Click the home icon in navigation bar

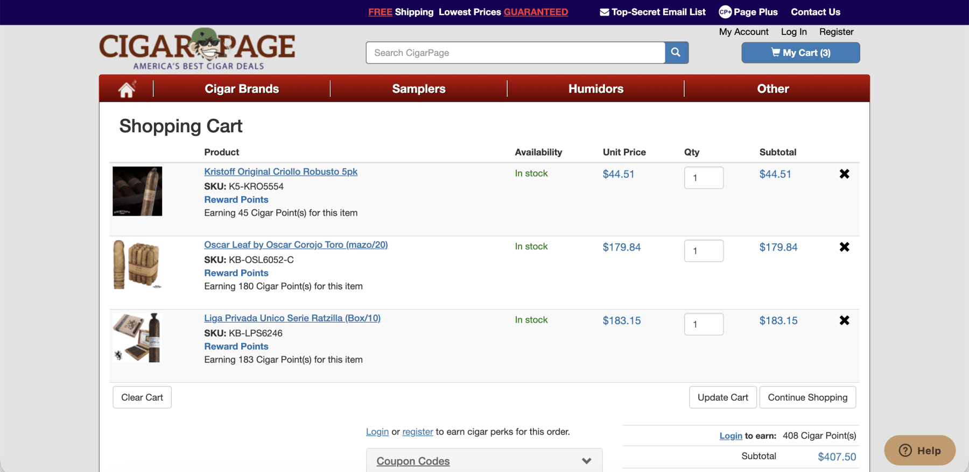[127, 89]
